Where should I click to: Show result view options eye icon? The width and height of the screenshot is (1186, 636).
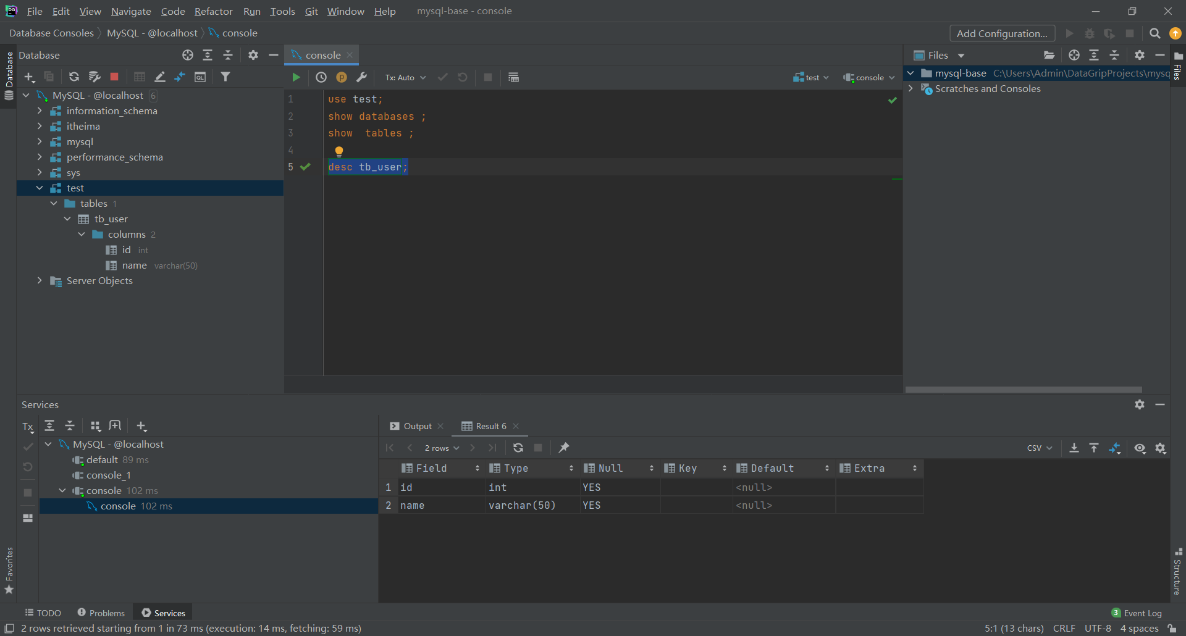pyautogui.click(x=1140, y=448)
